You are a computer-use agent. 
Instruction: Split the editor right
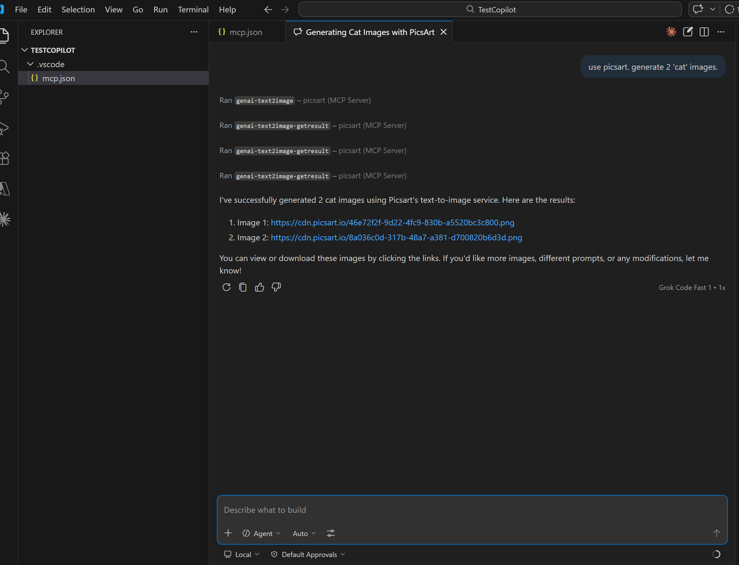click(704, 32)
